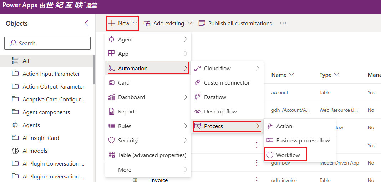
Task: Click the Table advanced properties icon
Action: (112, 155)
